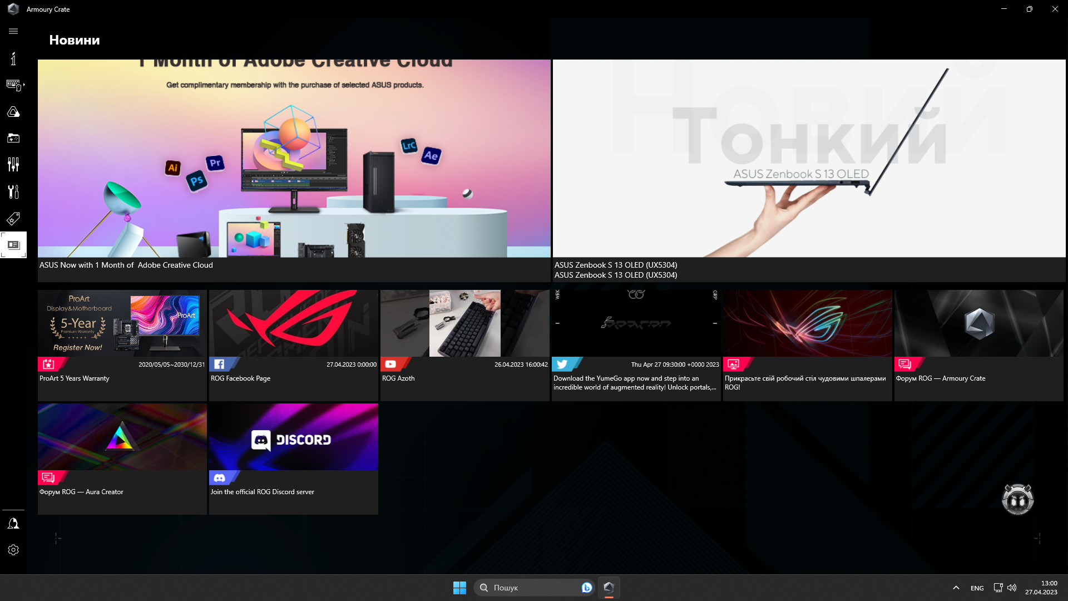Click the event icon on ProArt Warranty card
The width and height of the screenshot is (1068, 601).
tap(48, 364)
